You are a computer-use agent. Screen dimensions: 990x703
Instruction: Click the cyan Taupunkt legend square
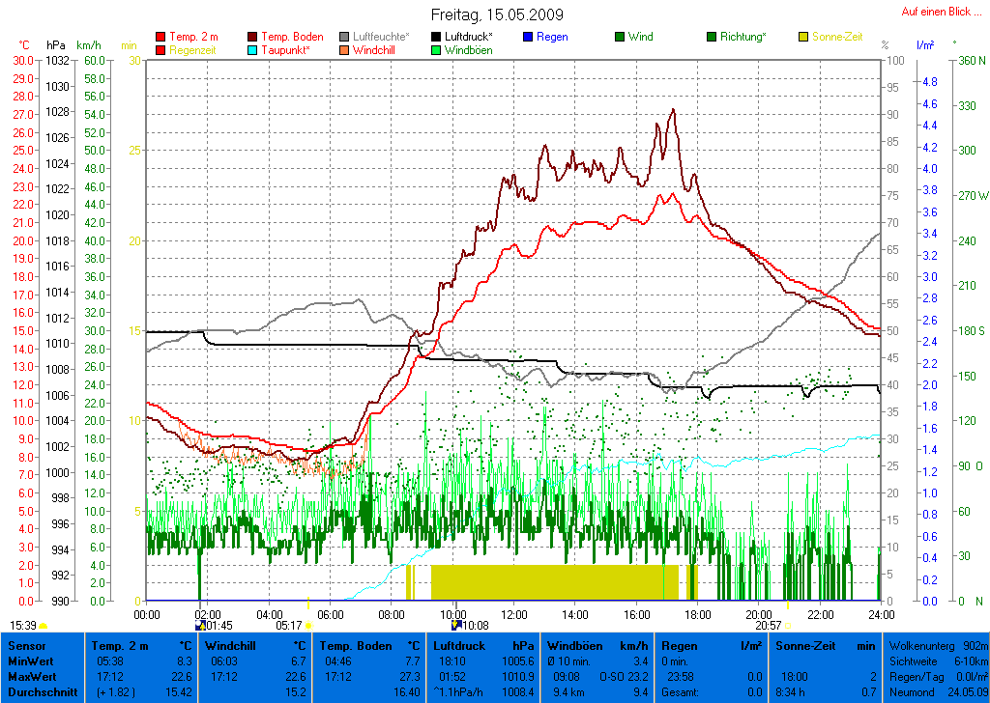click(x=253, y=50)
